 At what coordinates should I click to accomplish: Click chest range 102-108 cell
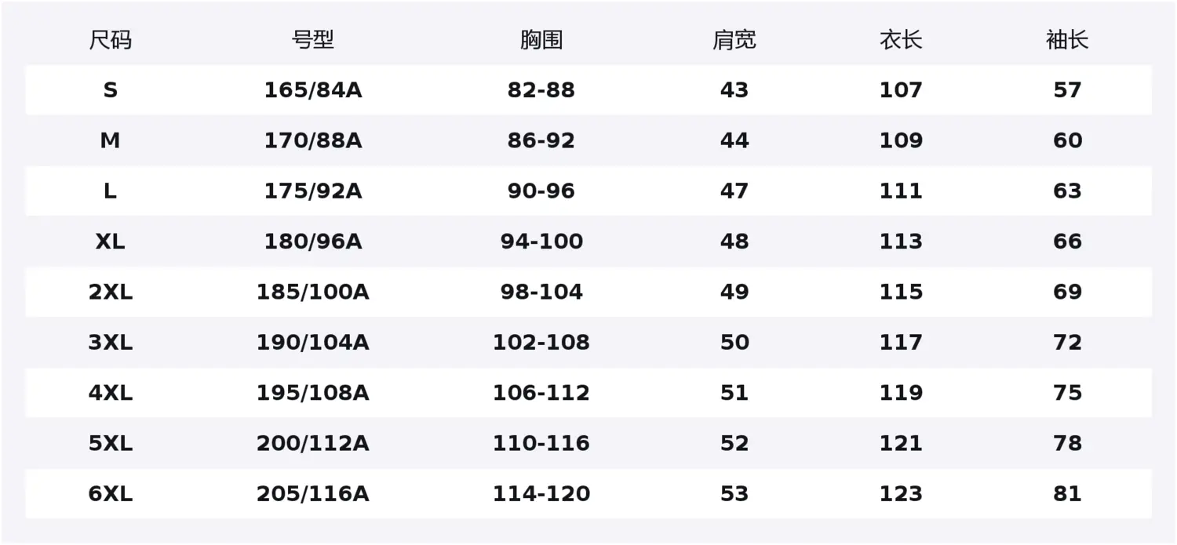point(541,343)
